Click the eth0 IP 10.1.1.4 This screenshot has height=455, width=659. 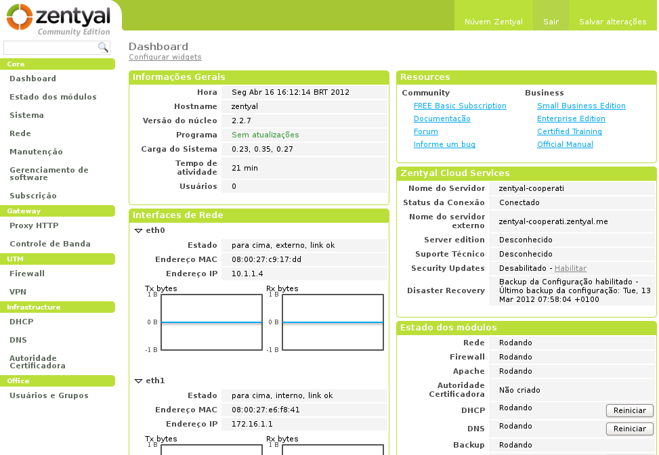point(247,274)
